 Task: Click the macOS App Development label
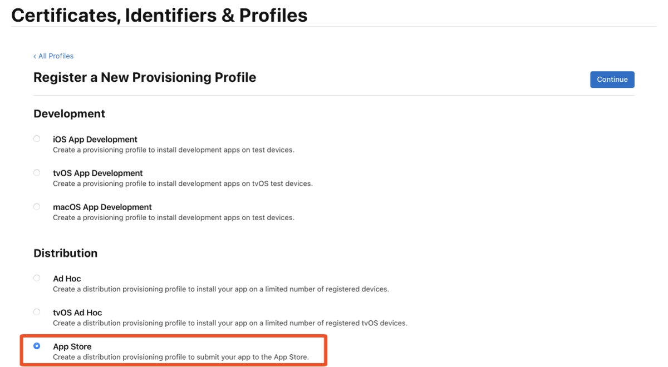click(x=102, y=207)
